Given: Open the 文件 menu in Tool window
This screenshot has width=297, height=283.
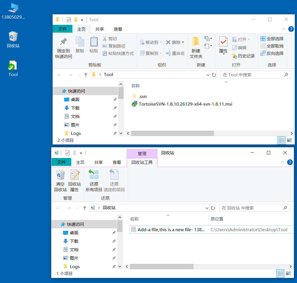Looking at the screenshot, I should (62, 29).
